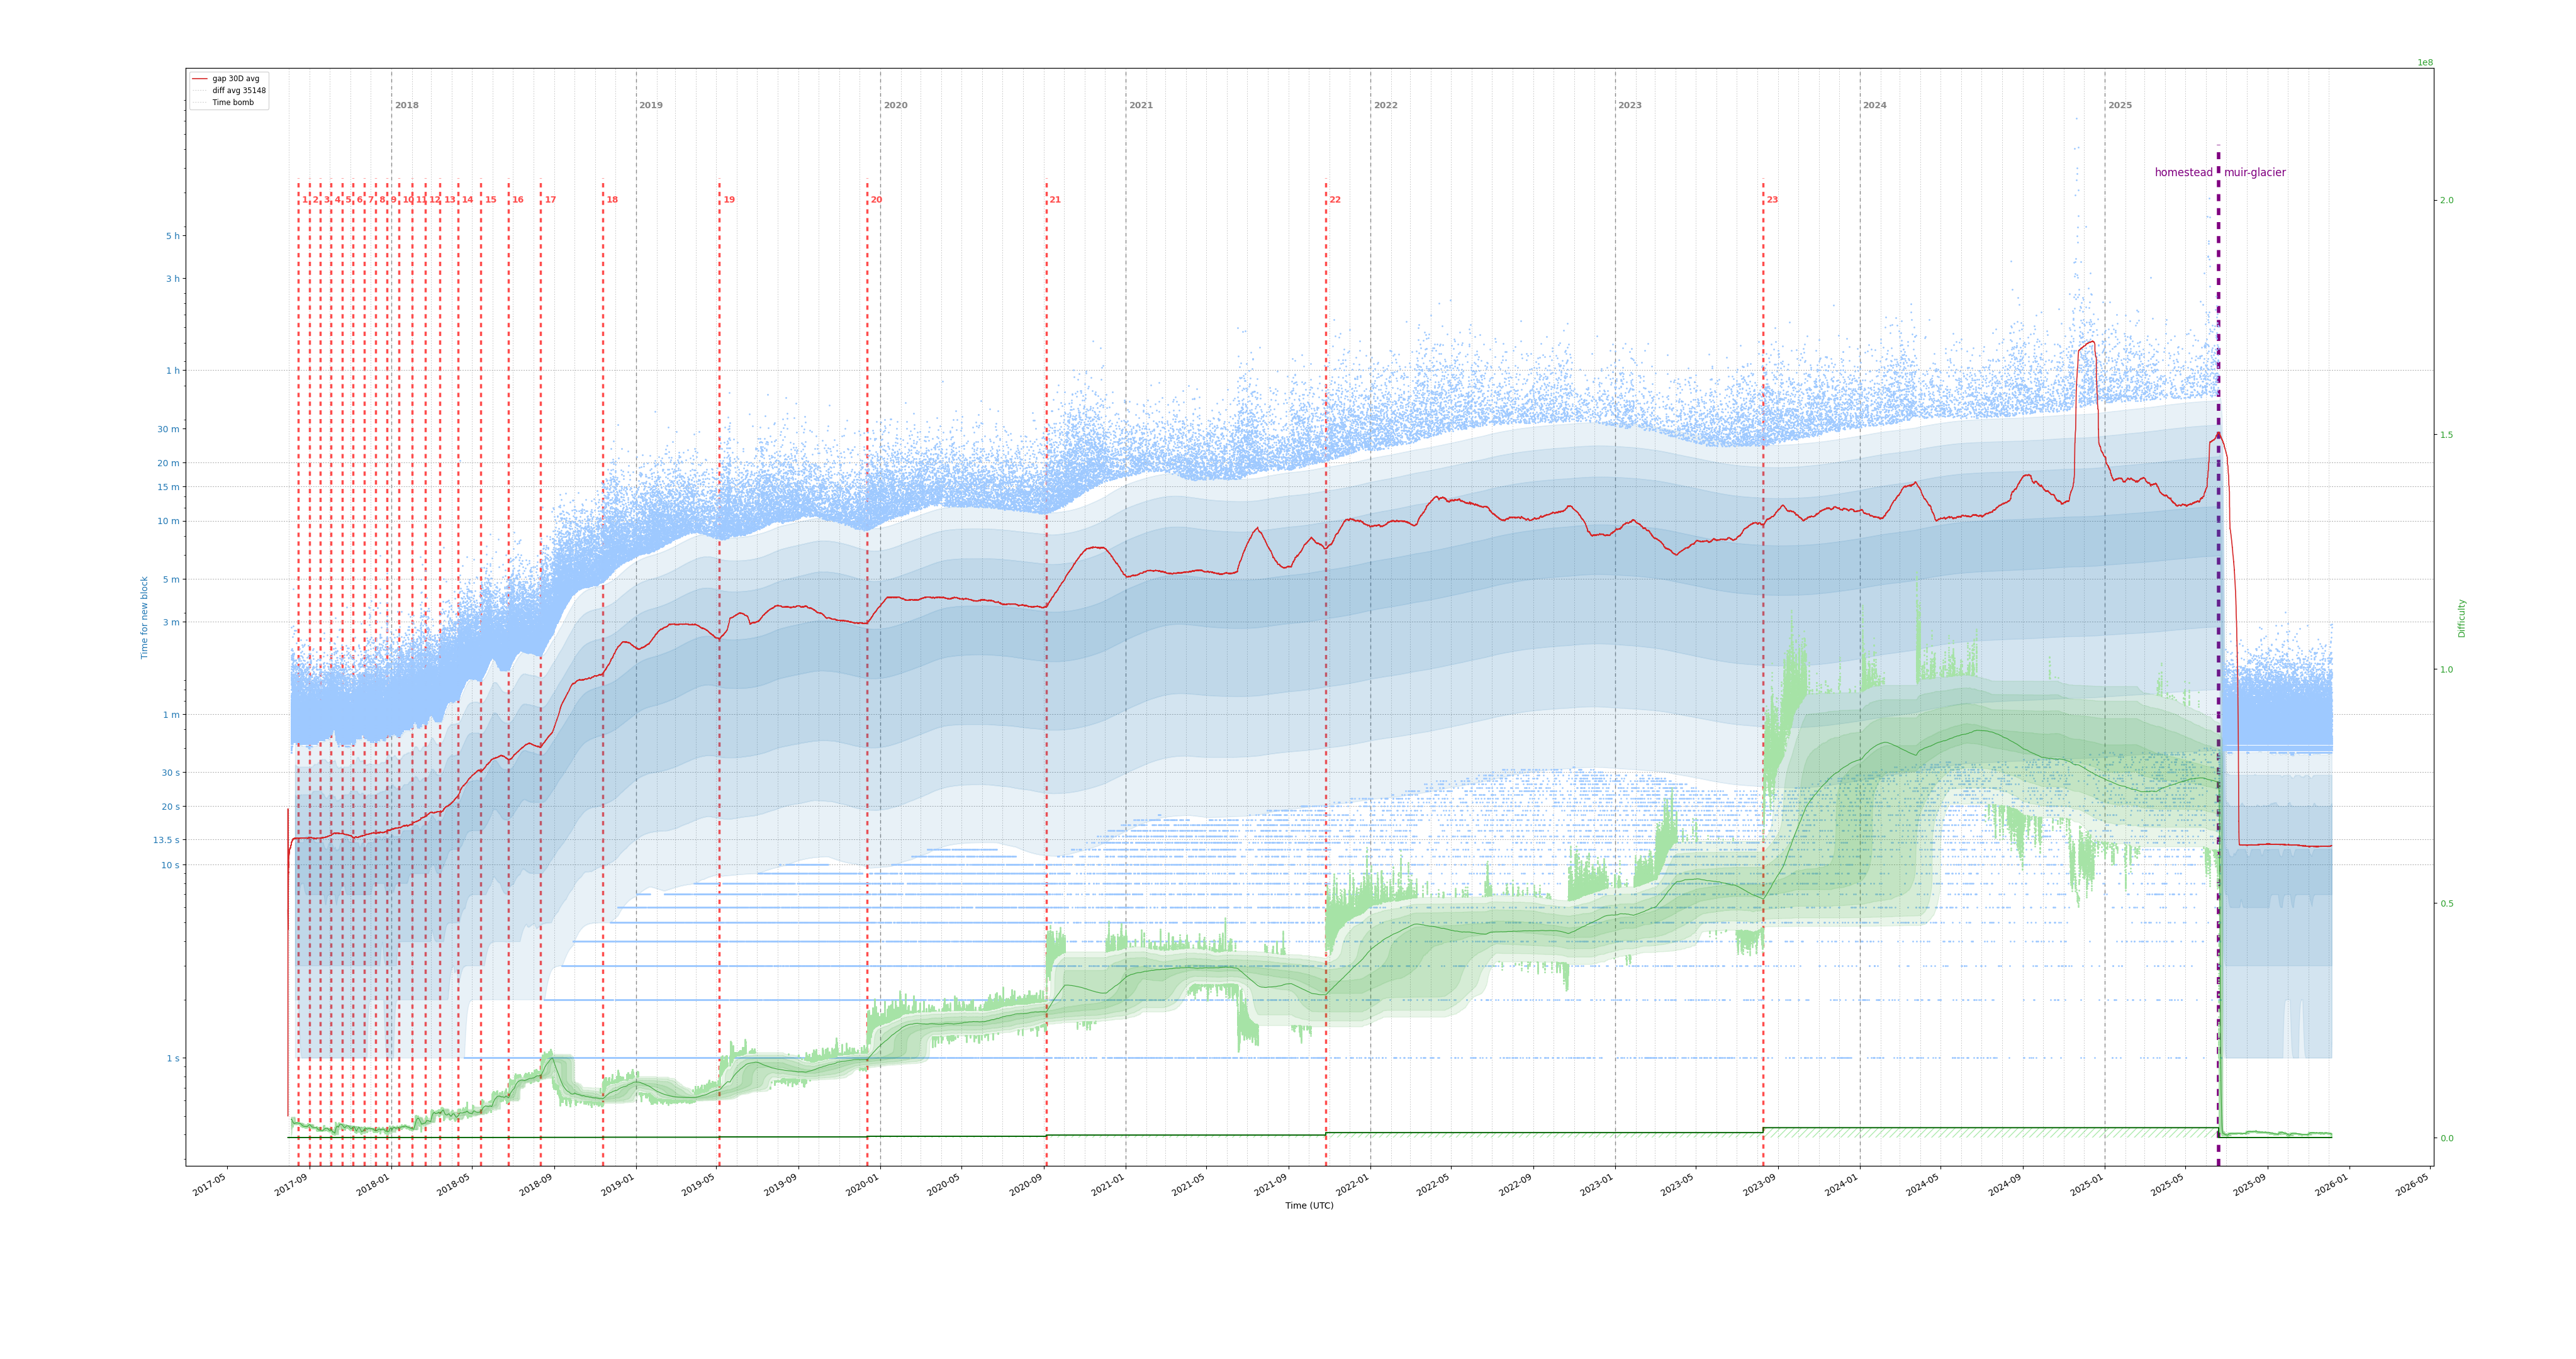Select red time bomb marker number 19
Viewport: 2576px width, 1359px height.
coord(729,200)
